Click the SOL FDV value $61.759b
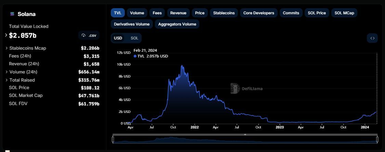The image size is (385, 152). click(89, 104)
